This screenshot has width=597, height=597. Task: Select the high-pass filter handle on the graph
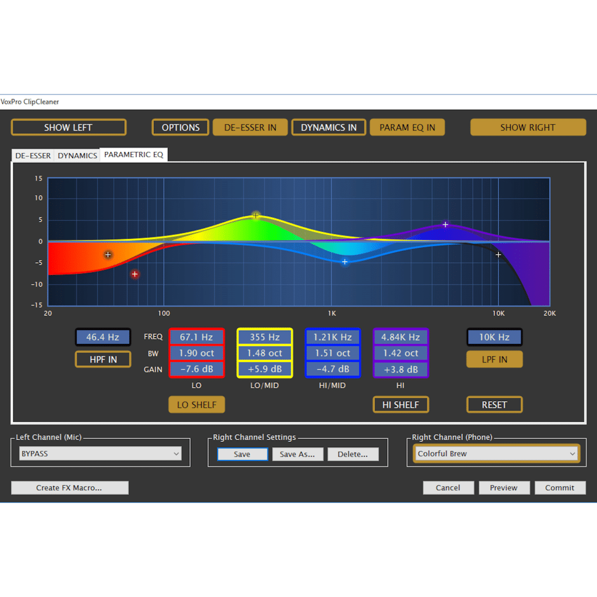tap(108, 255)
